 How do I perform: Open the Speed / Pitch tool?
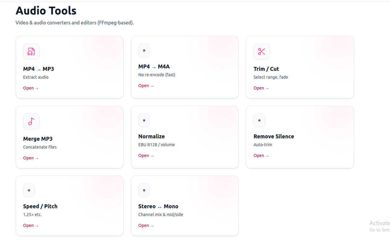pyautogui.click(x=31, y=225)
